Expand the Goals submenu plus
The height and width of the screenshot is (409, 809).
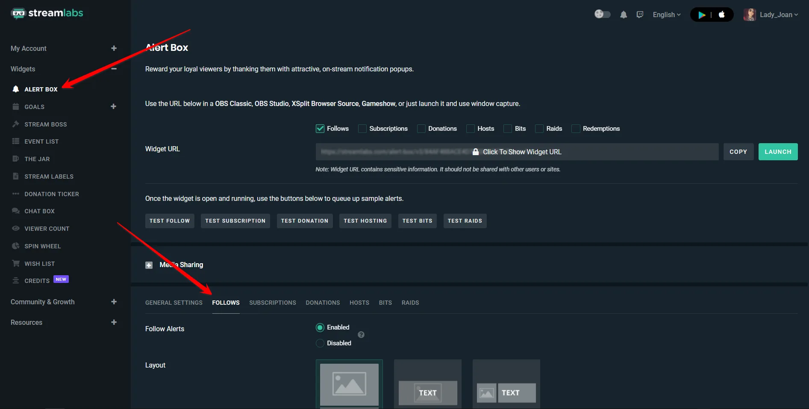point(113,106)
